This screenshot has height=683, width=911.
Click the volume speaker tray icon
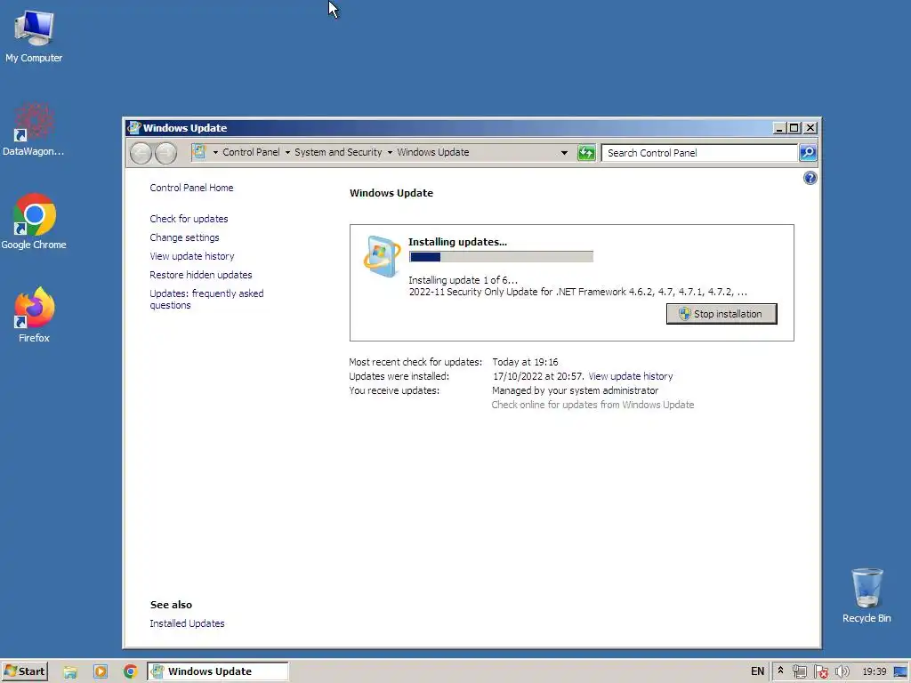(x=842, y=671)
